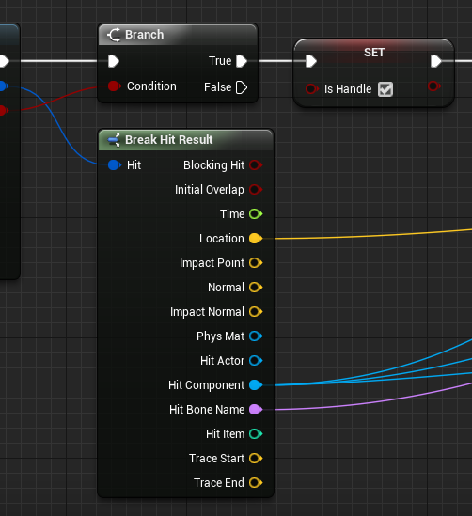Click the Impact Point output pin
472x516 pixels.
pyautogui.click(x=256, y=263)
